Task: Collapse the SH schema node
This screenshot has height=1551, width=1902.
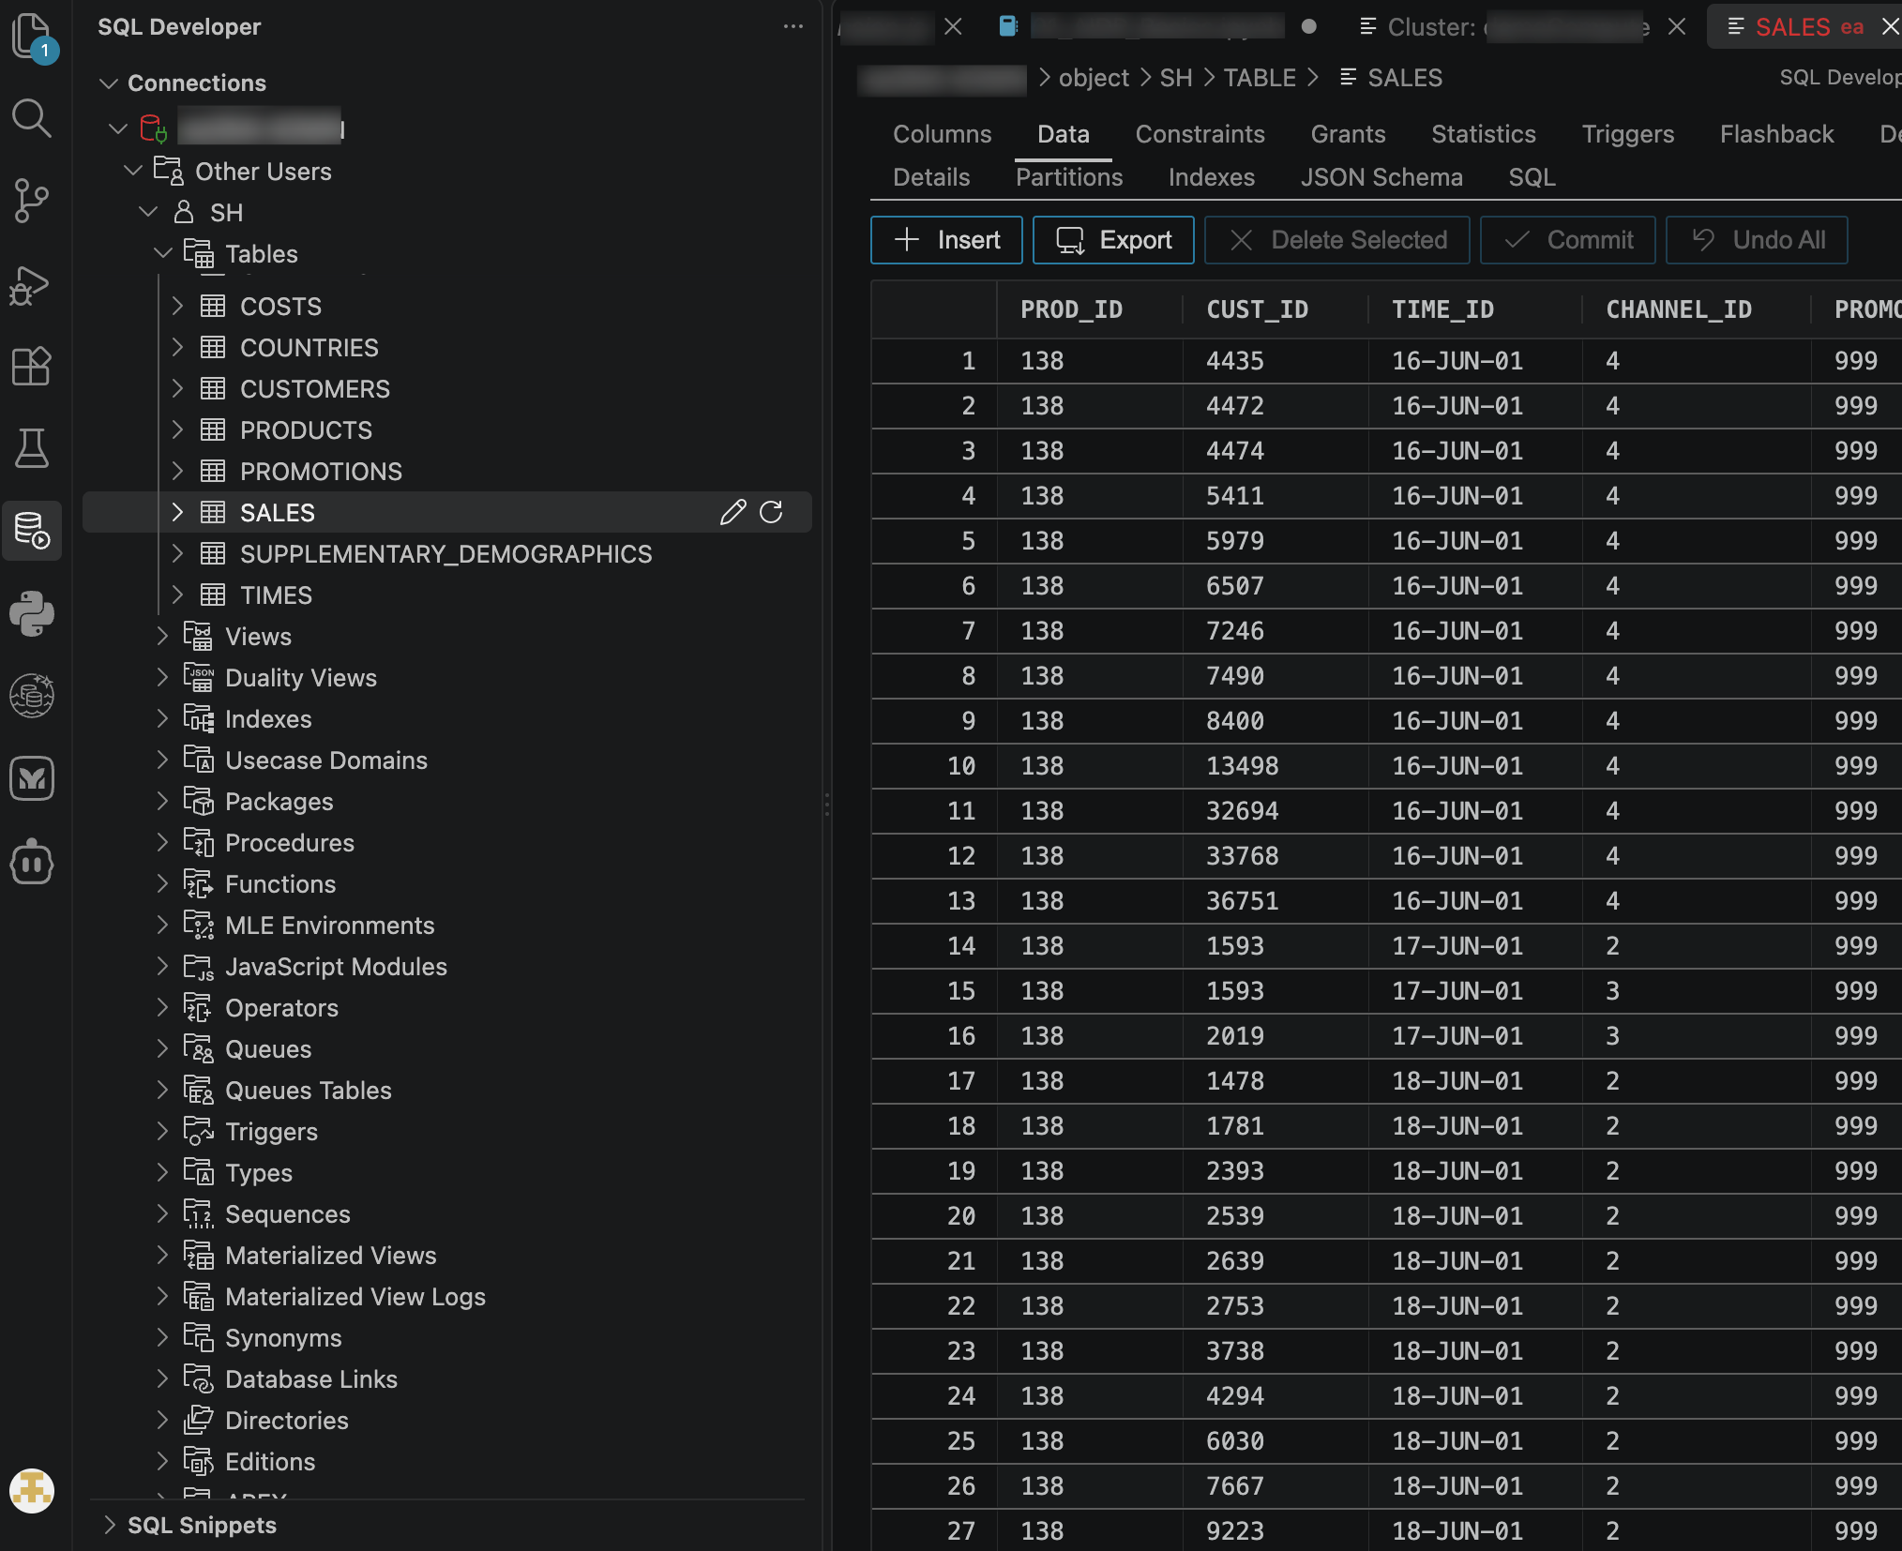Action: point(148,212)
